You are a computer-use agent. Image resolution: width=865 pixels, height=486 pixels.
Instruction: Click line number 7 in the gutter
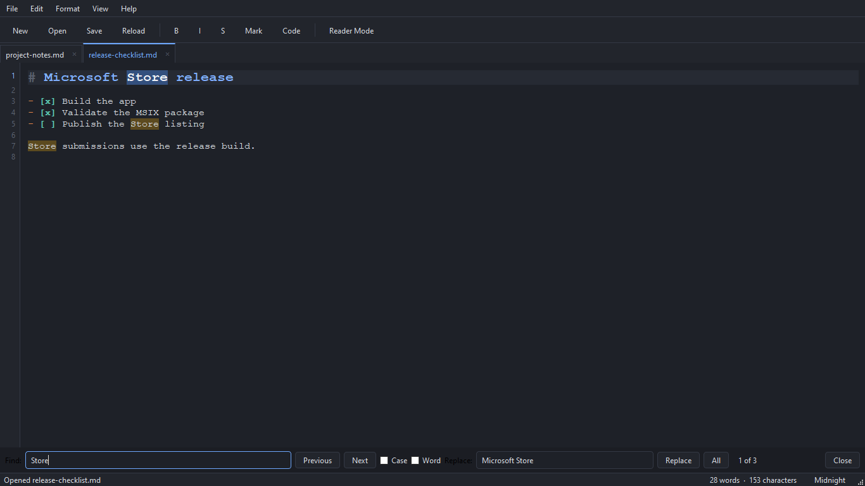pyautogui.click(x=13, y=146)
